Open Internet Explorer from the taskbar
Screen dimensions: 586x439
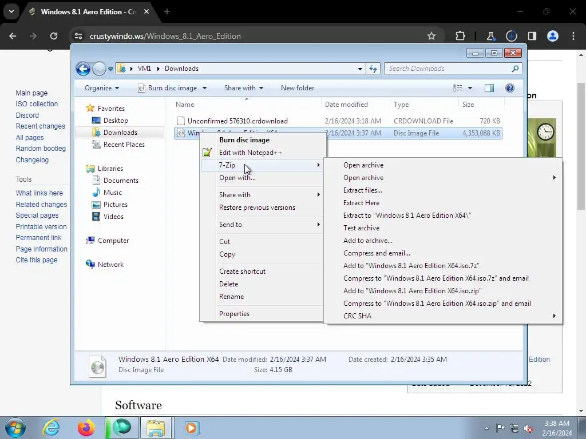point(51,428)
